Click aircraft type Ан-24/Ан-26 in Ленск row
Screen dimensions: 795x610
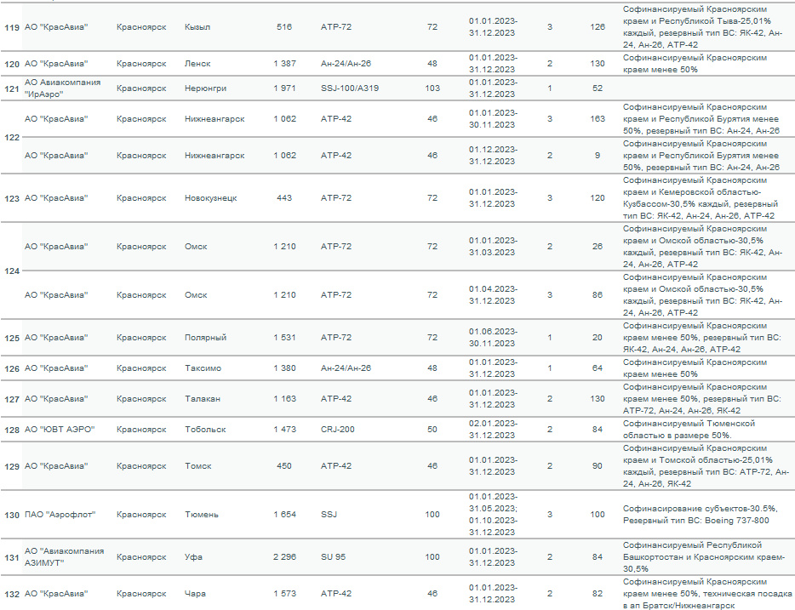346,64
